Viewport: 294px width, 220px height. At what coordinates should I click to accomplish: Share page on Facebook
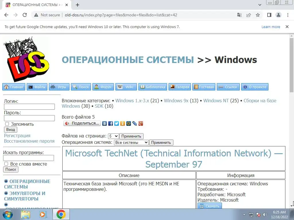tap(111, 123)
